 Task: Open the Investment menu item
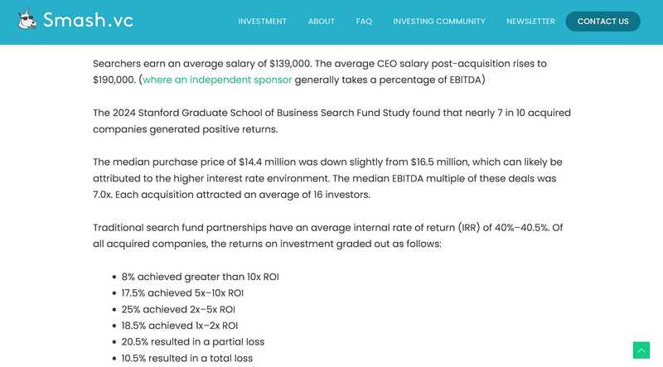click(x=262, y=22)
